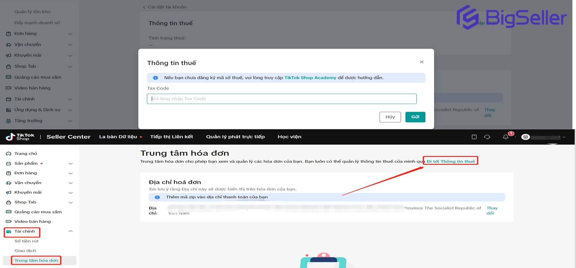Focus the Tax Code input field
The height and width of the screenshot is (268, 576).
[281, 99]
